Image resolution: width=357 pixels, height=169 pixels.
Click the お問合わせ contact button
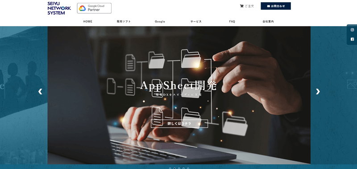click(276, 6)
